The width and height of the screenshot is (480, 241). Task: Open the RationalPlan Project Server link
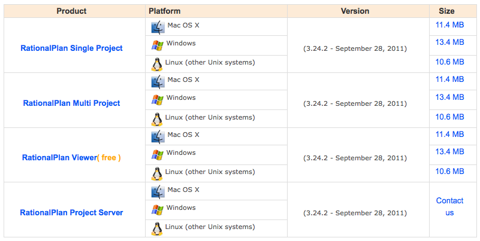[72, 212]
